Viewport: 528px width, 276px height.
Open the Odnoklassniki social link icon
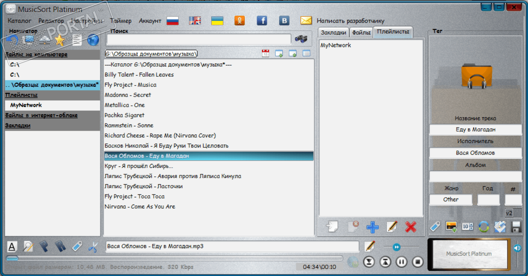point(240,21)
